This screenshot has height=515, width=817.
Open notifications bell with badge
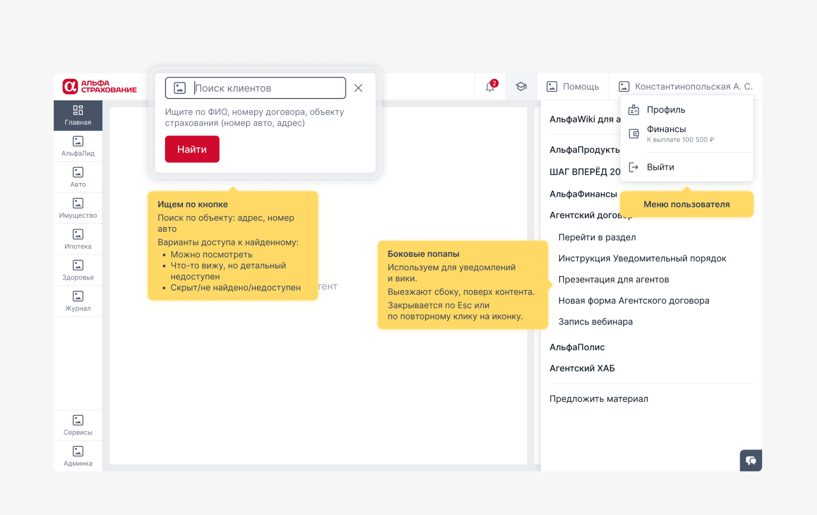490,86
